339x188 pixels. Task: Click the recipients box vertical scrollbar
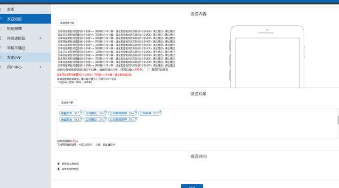tap(338, 120)
